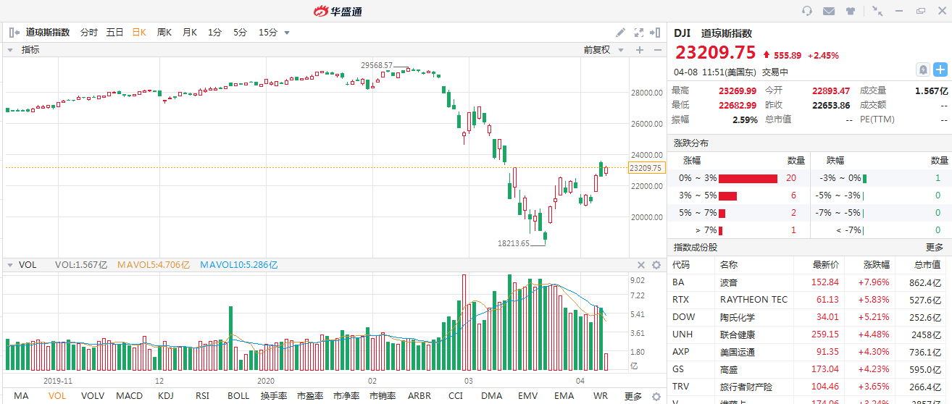Select the VOL indicator tab
Screen dimensions: 952x404
[57, 396]
